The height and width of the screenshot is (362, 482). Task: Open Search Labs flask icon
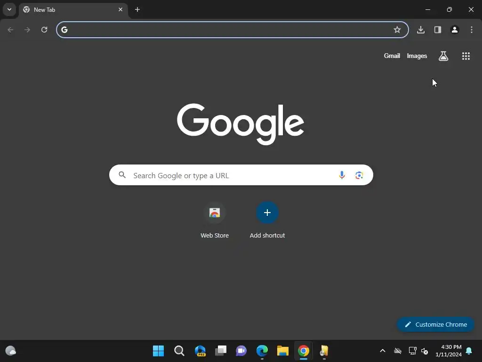pos(443,56)
